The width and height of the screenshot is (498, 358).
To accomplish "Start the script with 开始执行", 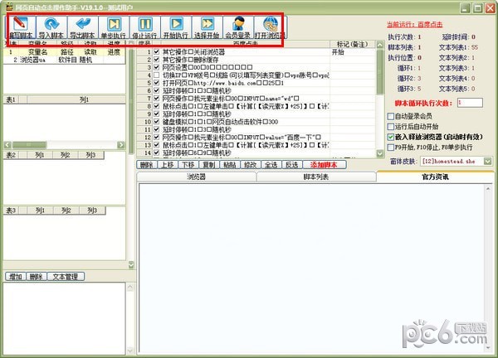I will tap(176, 27).
